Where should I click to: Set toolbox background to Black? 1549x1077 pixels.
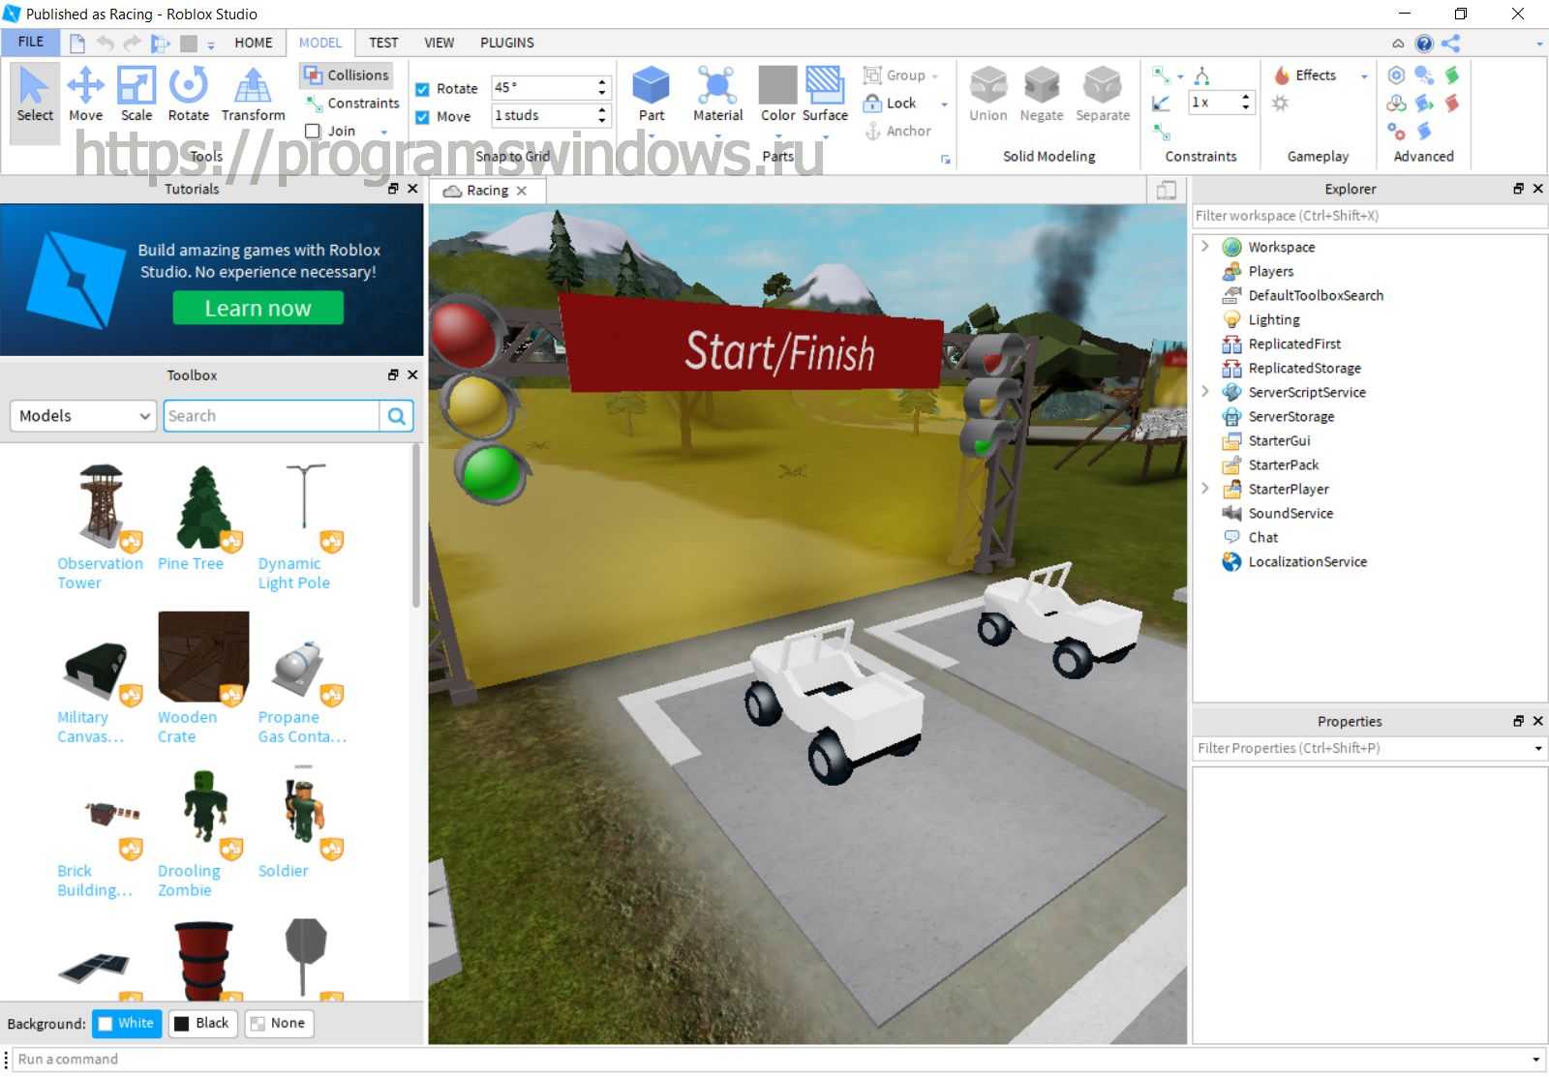(x=201, y=1023)
